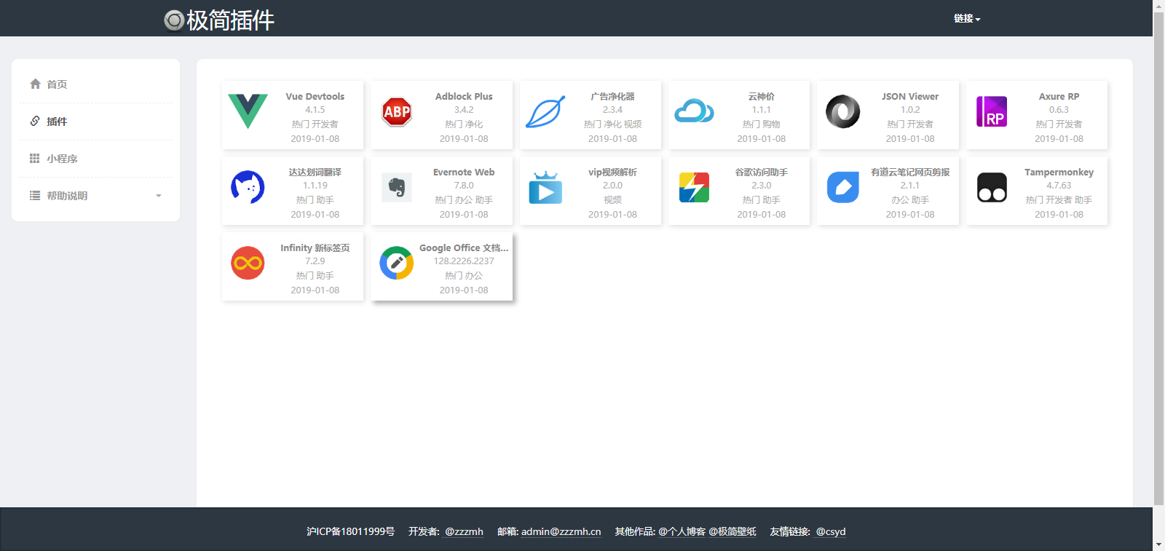Open the Tampermonkey title link
This screenshot has width=1165, height=551.
click(x=1059, y=172)
